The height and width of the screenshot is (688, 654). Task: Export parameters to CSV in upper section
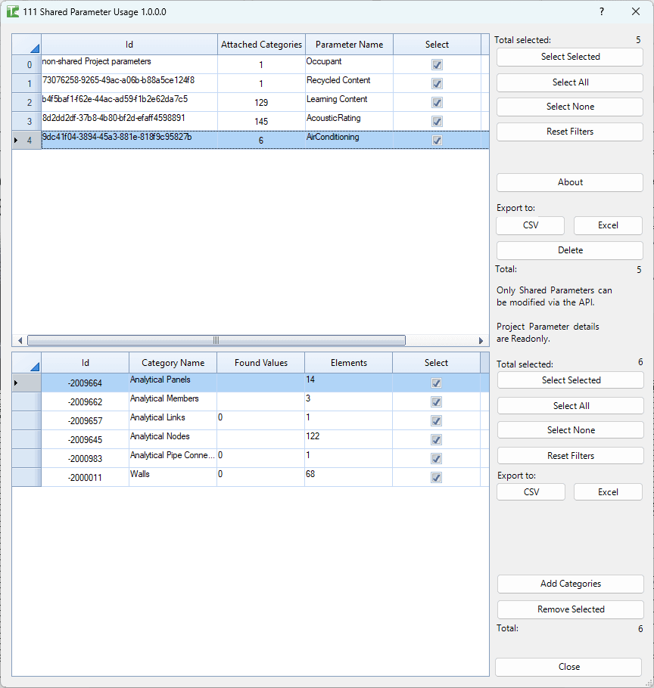click(531, 225)
